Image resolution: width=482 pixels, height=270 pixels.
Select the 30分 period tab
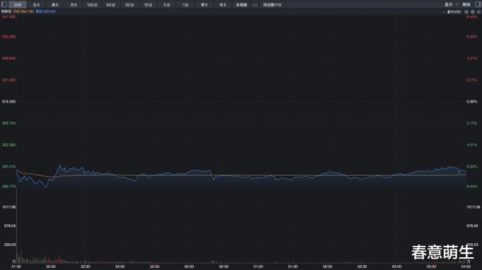point(129,5)
